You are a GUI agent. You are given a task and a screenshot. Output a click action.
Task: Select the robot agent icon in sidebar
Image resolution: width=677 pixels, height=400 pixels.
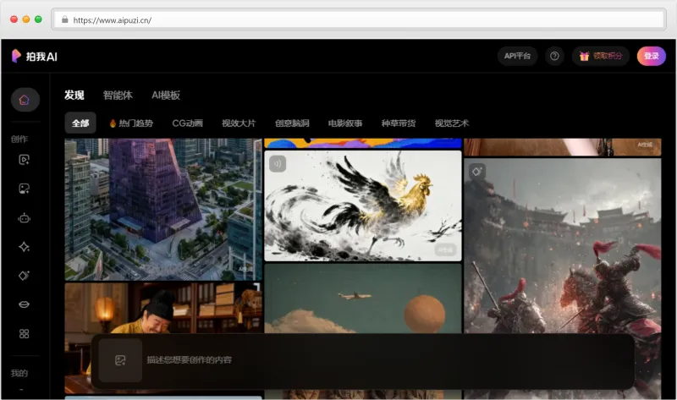click(x=25, y=217)
